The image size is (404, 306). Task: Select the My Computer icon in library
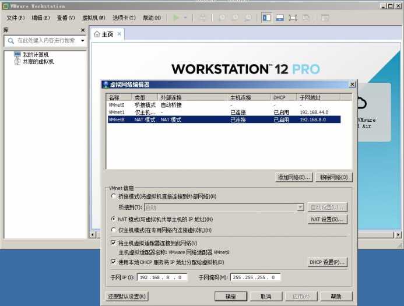(x=17, y=55)
